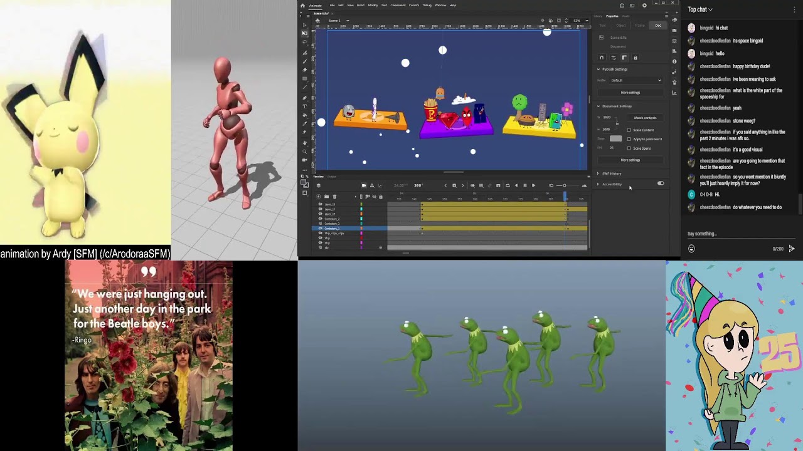Click the Delete layer trash icon
The image size is (803, 451).
click(334, 197)
